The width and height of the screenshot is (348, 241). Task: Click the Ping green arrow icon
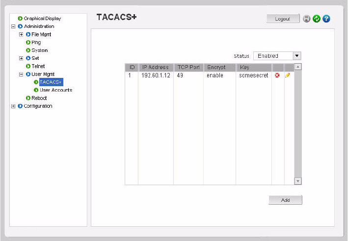pyautogui.click(x=28, y=42)
